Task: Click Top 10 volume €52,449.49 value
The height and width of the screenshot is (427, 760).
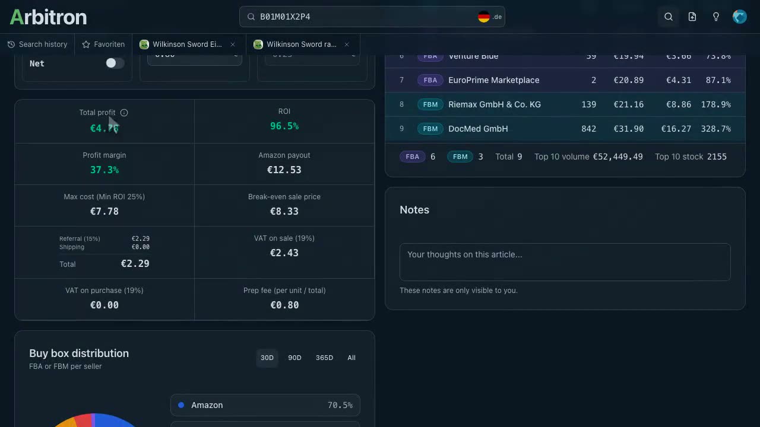Action: point(617,157)
